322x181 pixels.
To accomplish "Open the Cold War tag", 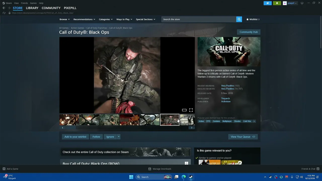I will (x=247, y=121).
